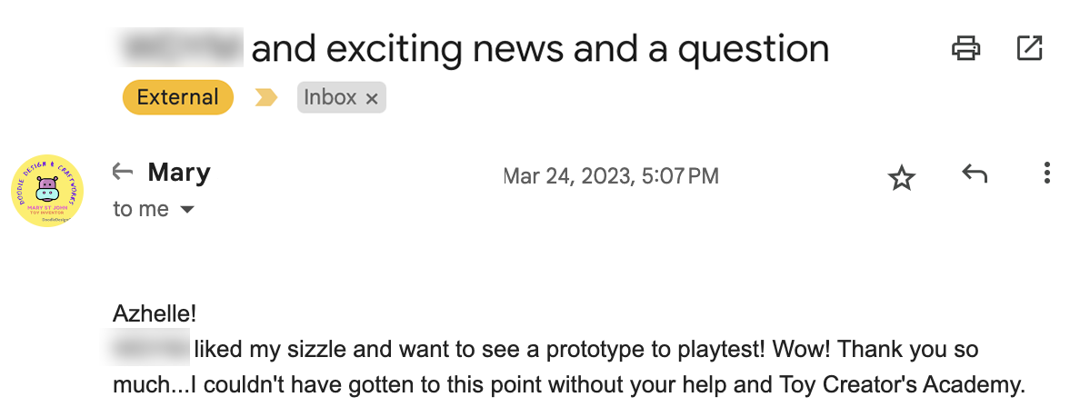Click Mary's profile picture avatar
The height and width of the screenshot is (407, 1080).
click(x=47, y=191)
